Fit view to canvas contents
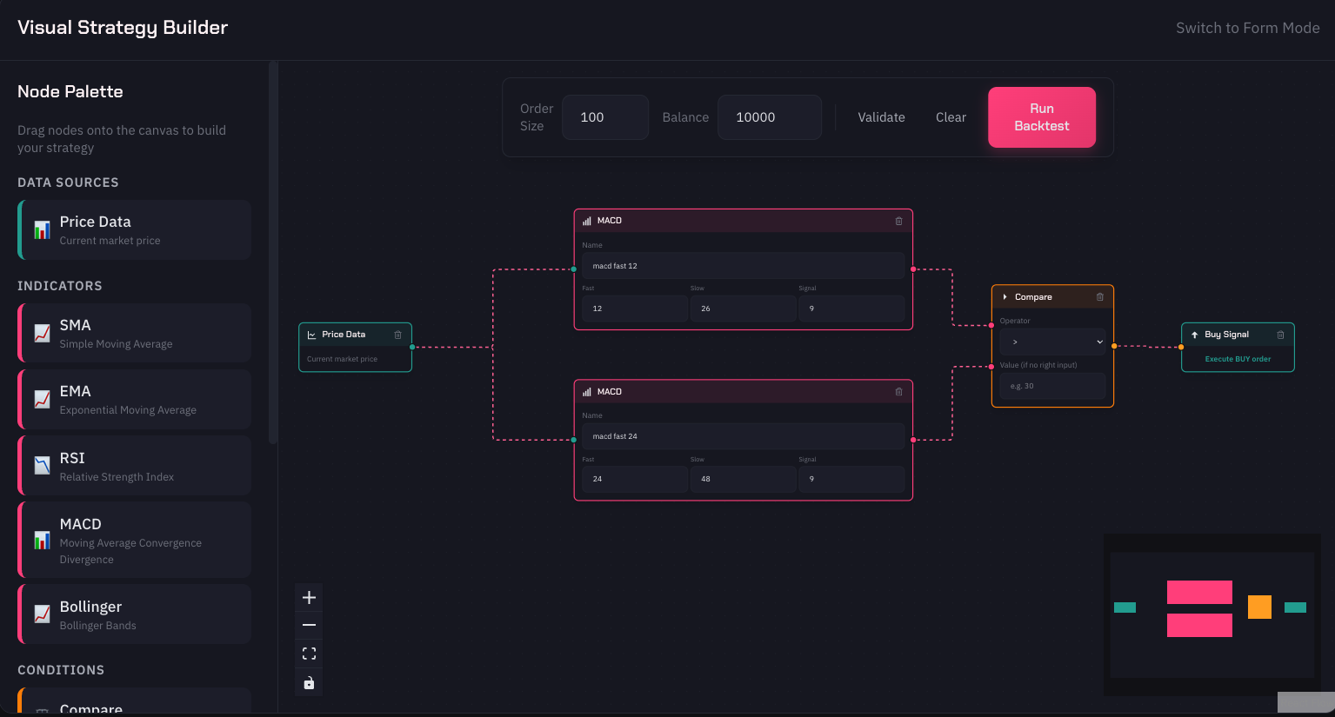The width and height of the screenshot is (1335, 717). (x=309, y=654)
